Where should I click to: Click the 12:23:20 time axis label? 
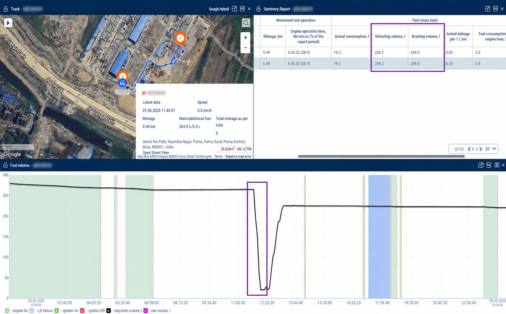tap(267, 303)
